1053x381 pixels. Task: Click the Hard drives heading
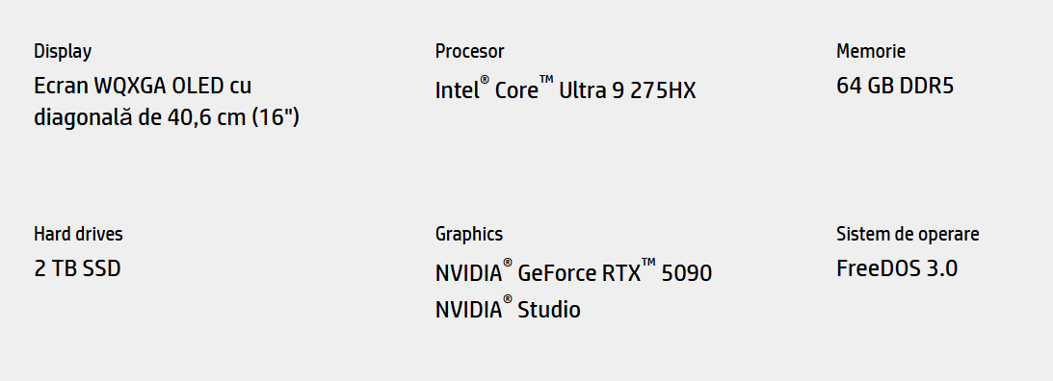(x=79, y=234)
